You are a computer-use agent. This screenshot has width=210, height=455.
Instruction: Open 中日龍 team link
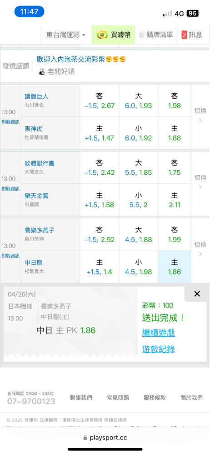(x=34, y=263)
